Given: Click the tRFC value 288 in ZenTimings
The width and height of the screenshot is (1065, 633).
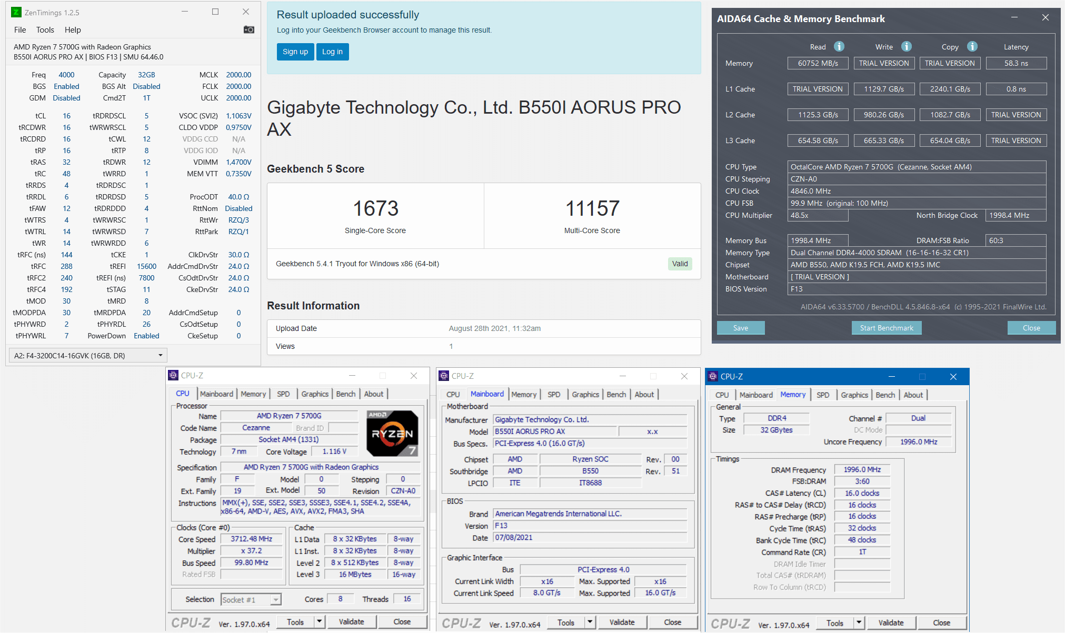Looking at the screenshot, I should (x=66, y=266).
